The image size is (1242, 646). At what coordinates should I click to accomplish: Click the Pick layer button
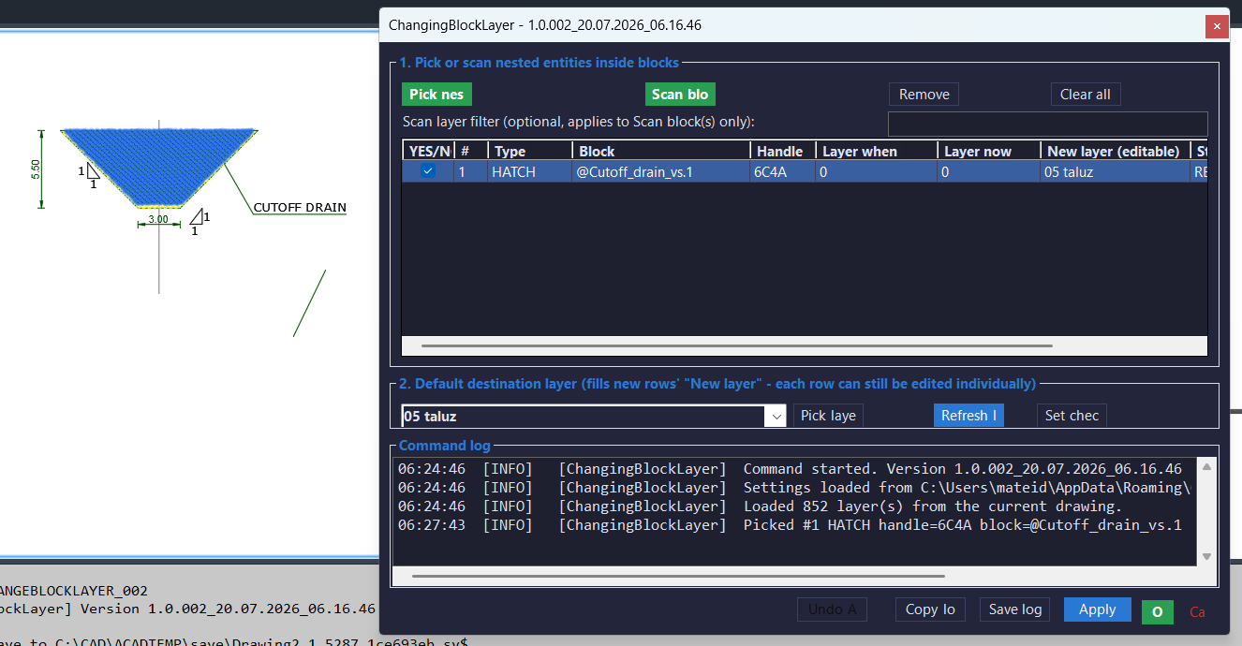pyautogui.click(x=828, y=416)
